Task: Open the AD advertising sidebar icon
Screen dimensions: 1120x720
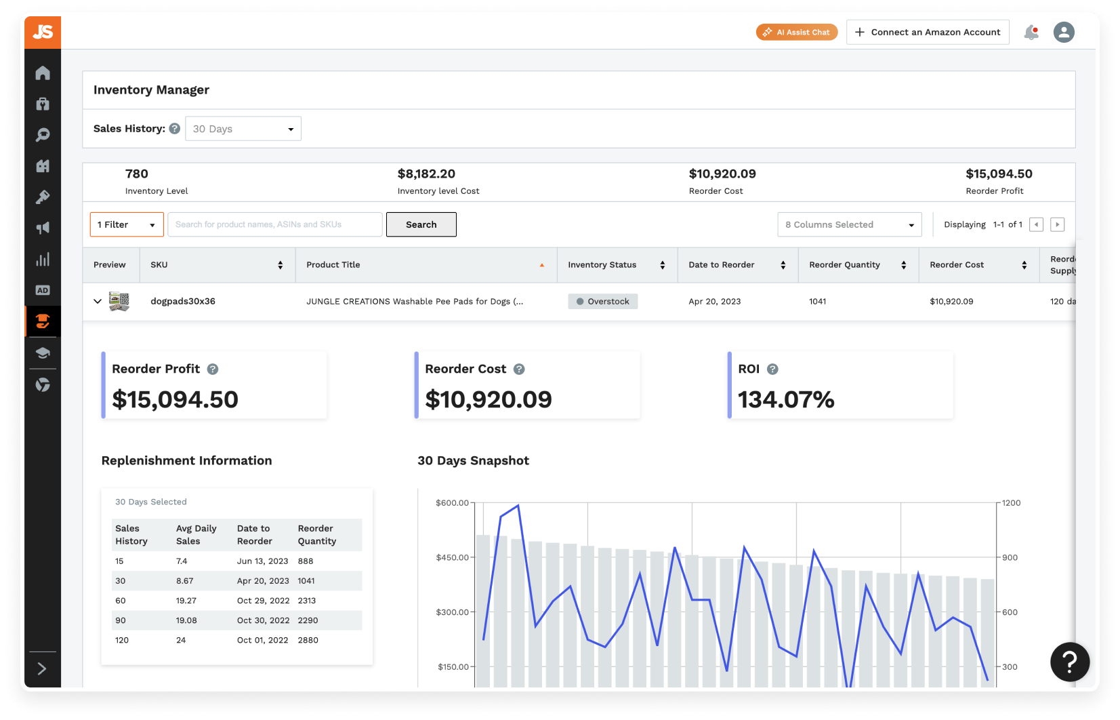Action: (43, 290)
